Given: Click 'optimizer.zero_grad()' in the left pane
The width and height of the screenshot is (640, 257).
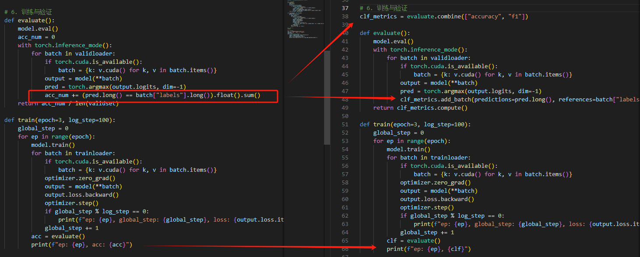Looking at the screenshot, I should pos(80,178).
